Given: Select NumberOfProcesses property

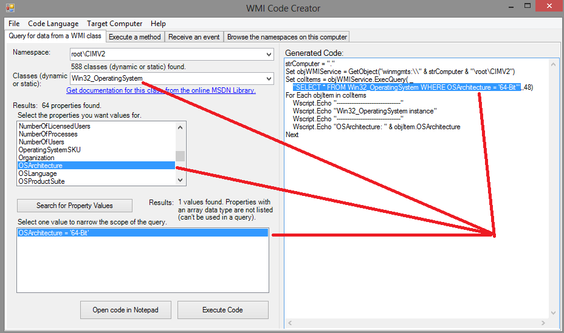Looking at the screenshot, I should pos(96,134).
